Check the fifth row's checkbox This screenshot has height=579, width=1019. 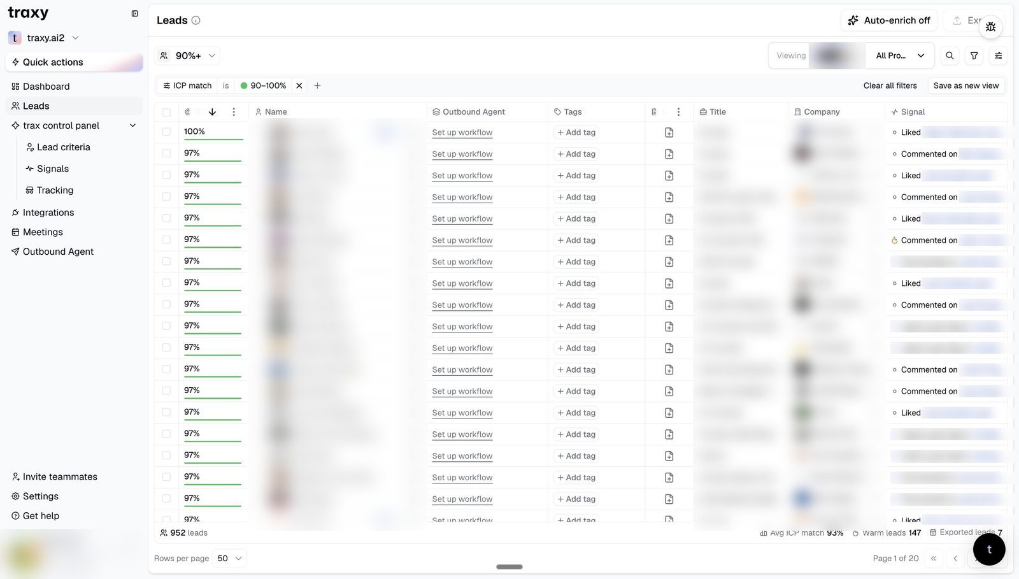click(x=166, y=218)
